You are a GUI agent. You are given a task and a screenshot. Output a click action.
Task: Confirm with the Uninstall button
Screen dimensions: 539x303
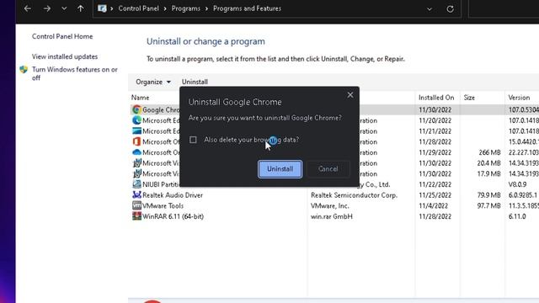click(280, 169)
